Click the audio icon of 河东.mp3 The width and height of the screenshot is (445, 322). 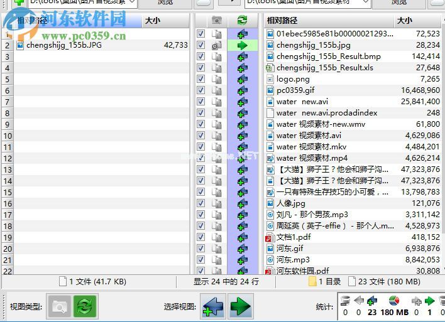pyautogui.click(x=270, y=260)
